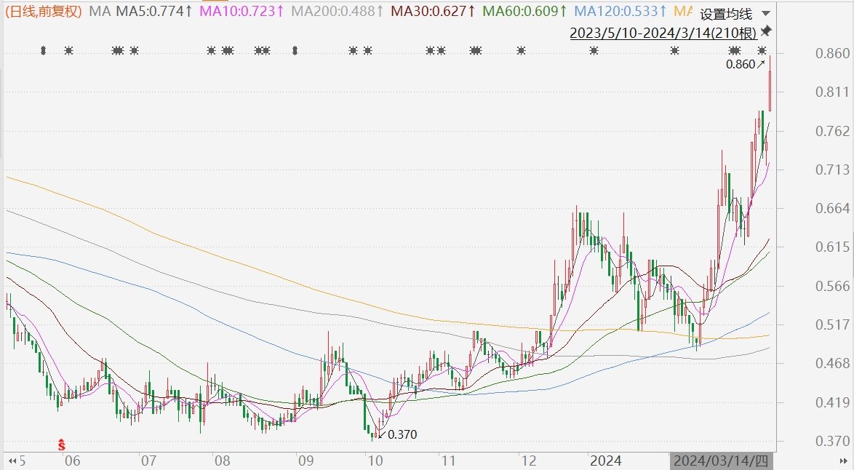The height and width of the screenshot is (470, 854).
Task: Click the 10 month label on time axis
Action: (x=375, y=461)
